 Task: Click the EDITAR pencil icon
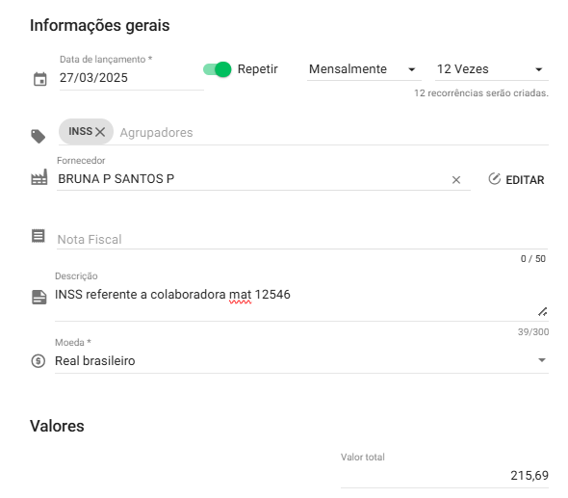494,179
